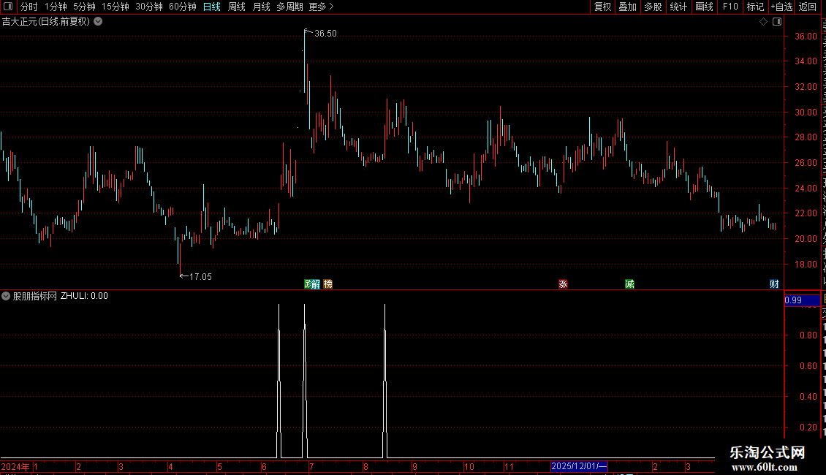Switch to 分时 intraday view
The image size is (826, 475).
coord(29,7)
